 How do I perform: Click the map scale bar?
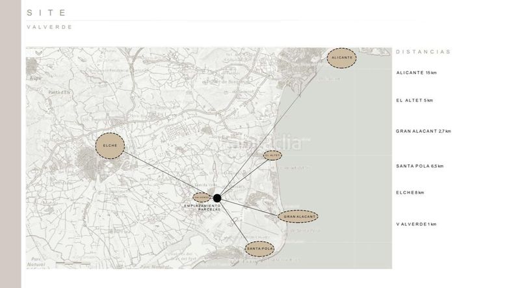pos(73,263)
